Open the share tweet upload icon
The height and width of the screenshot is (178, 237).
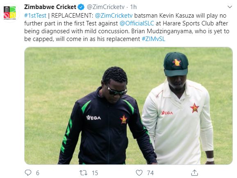pos(194,173)
